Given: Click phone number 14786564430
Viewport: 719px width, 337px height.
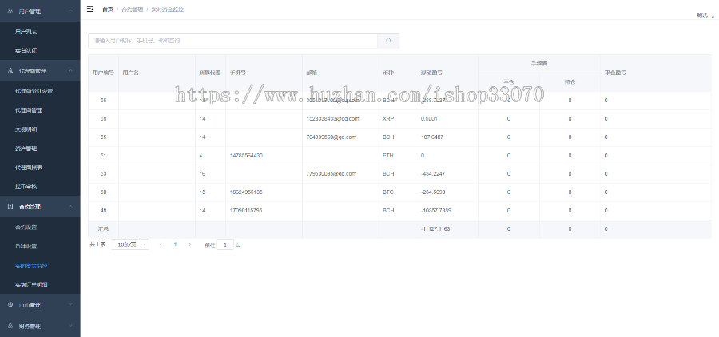Looking at the screenshot, I should click(x=246, y=156).
